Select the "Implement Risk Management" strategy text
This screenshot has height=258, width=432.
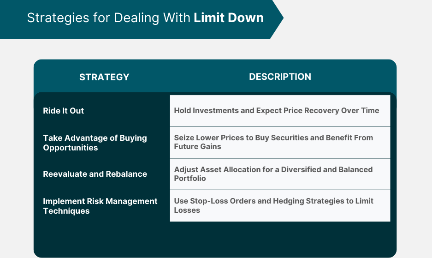[x=100, y=201]
